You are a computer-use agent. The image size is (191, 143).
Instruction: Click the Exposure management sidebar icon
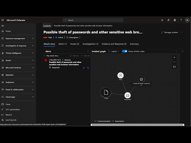[3, 38]
